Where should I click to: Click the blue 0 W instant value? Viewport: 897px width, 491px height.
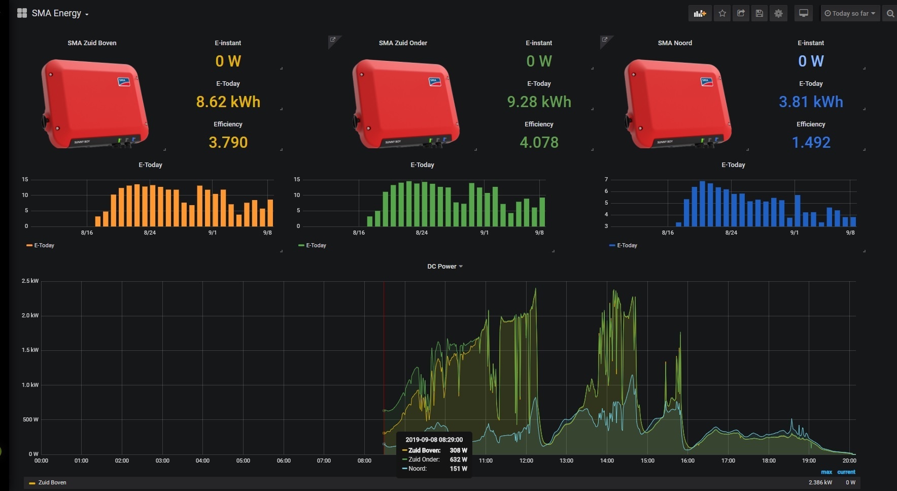pos(811,61)
